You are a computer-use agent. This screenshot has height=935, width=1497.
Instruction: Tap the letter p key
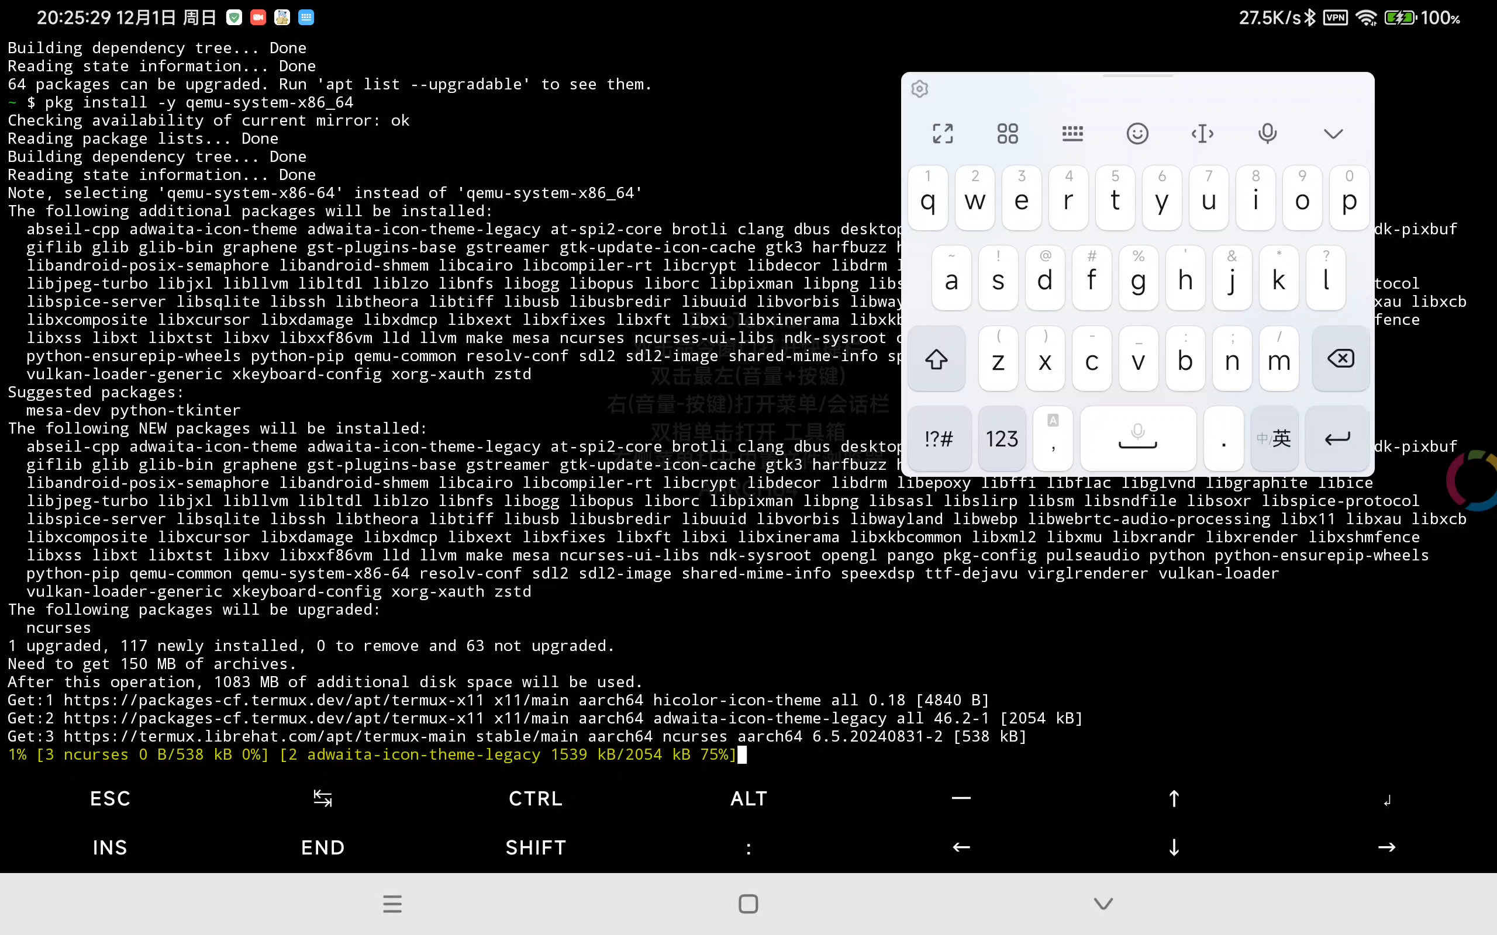pos(1349,198)
